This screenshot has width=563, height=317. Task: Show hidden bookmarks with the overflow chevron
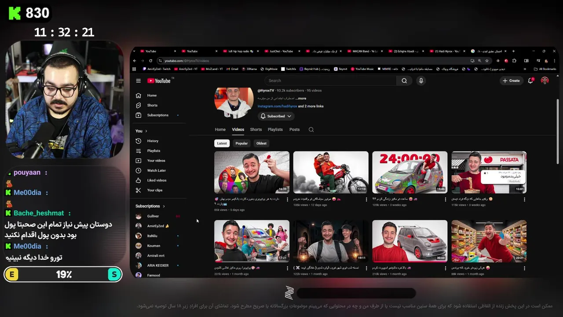pos(525,69)
